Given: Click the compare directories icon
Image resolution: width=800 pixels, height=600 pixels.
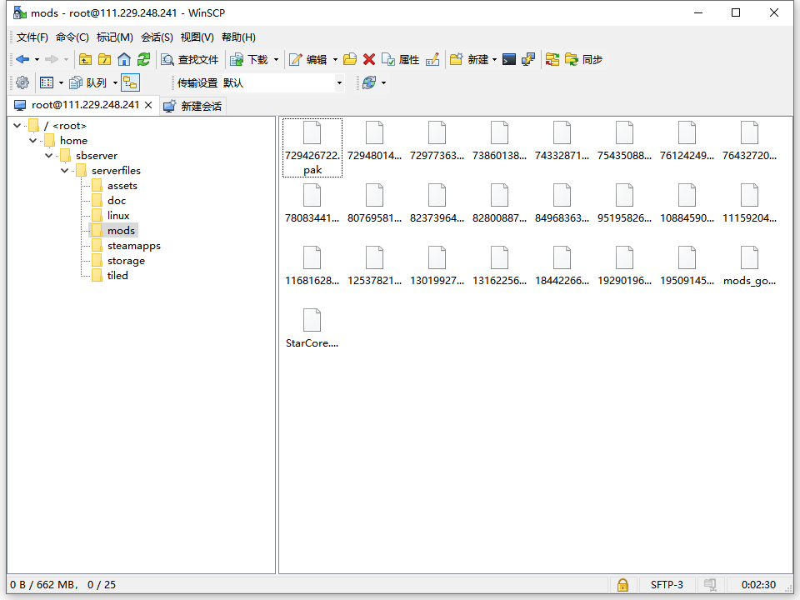Looking at the screenshot, I should [x=552, y=60].
